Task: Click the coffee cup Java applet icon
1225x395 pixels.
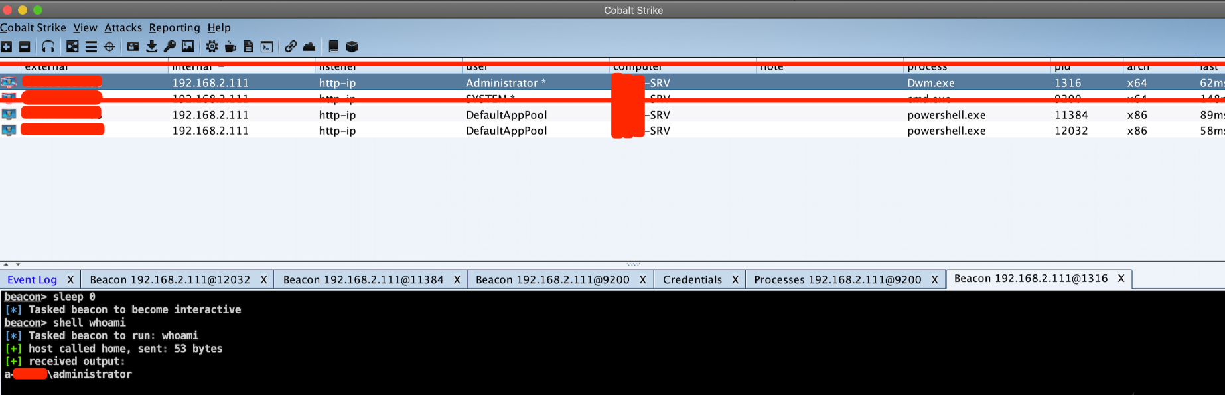Action: (x=230, y=46)
